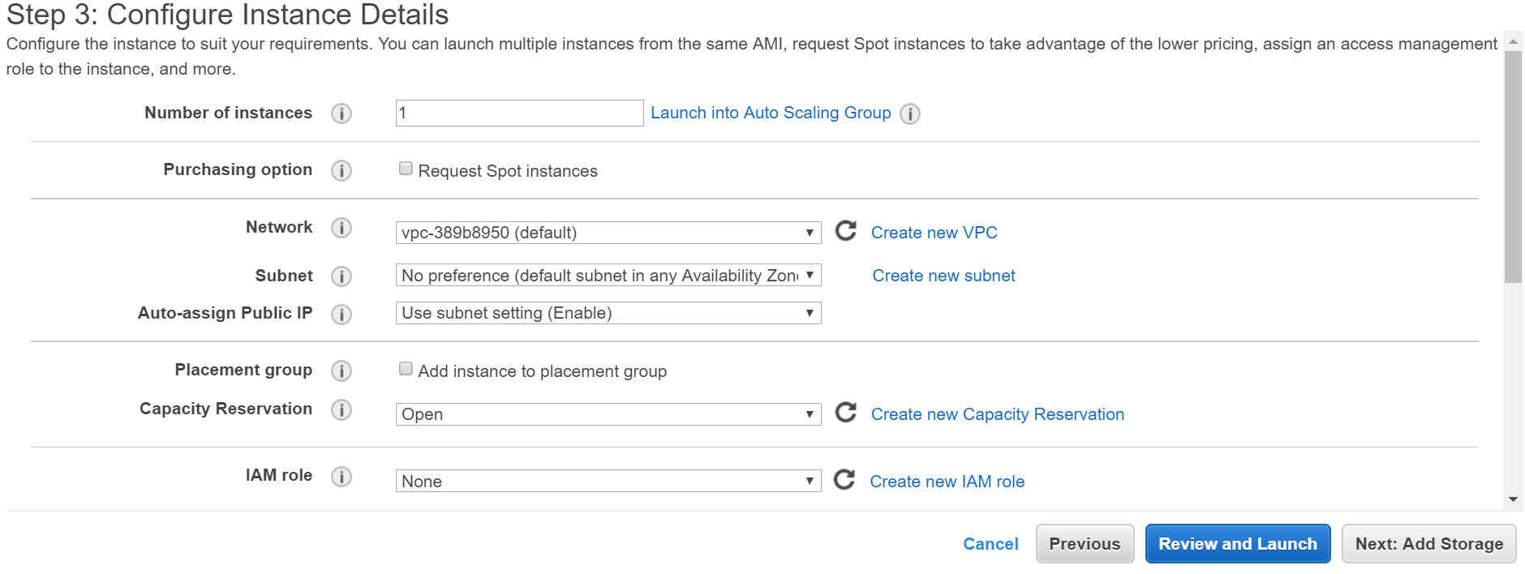Select the 'Step 3: Configure Instance Details' heading

point(227,15)
